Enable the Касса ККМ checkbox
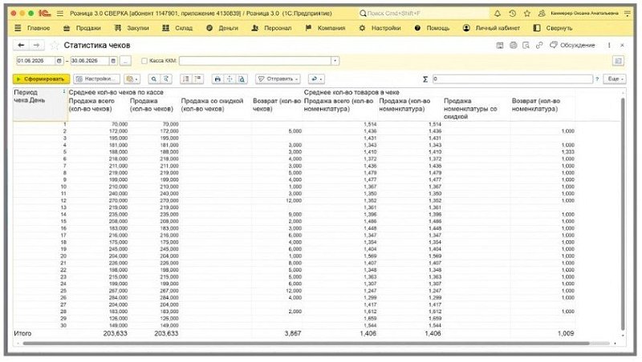Image resolution: width=642 pixels, height=362 pixels. (144, 61)
